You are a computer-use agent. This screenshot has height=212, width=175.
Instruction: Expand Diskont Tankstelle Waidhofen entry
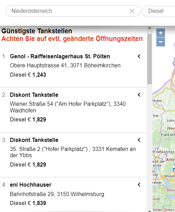[139, 95]
